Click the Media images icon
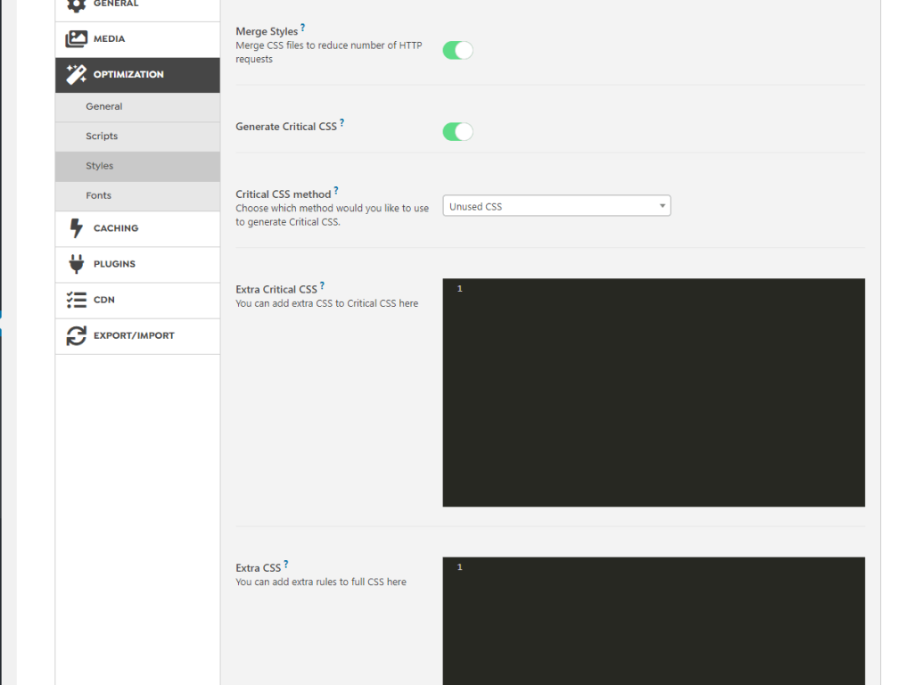Viewport: 913px width, 685px height. (x=76, y=39)
